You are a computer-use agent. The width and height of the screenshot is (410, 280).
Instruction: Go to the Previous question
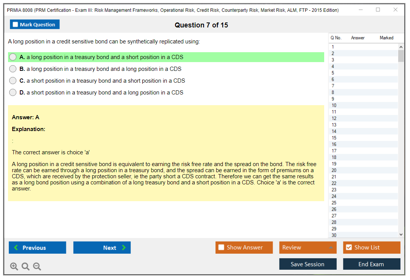(x=37, y=248)
